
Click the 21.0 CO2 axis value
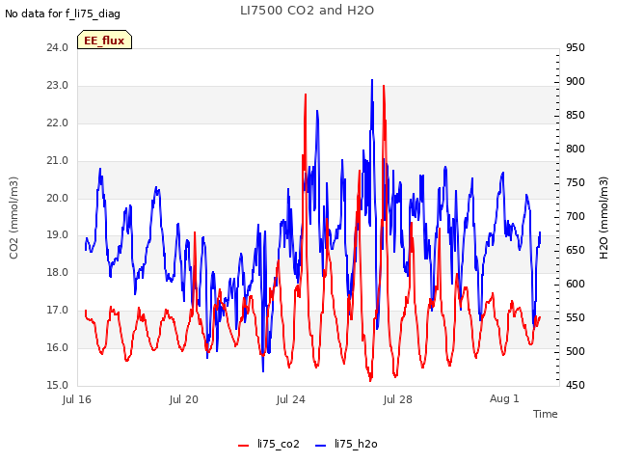[58, 161]
